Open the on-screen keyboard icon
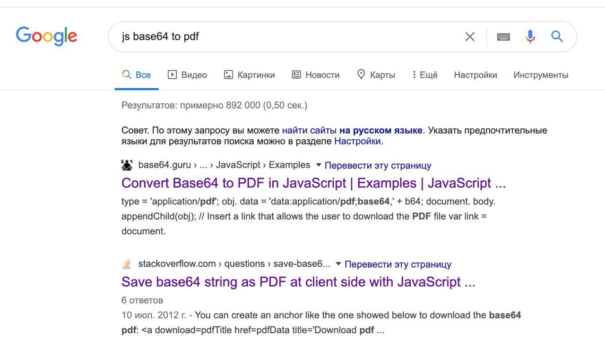 click(503, 37)
